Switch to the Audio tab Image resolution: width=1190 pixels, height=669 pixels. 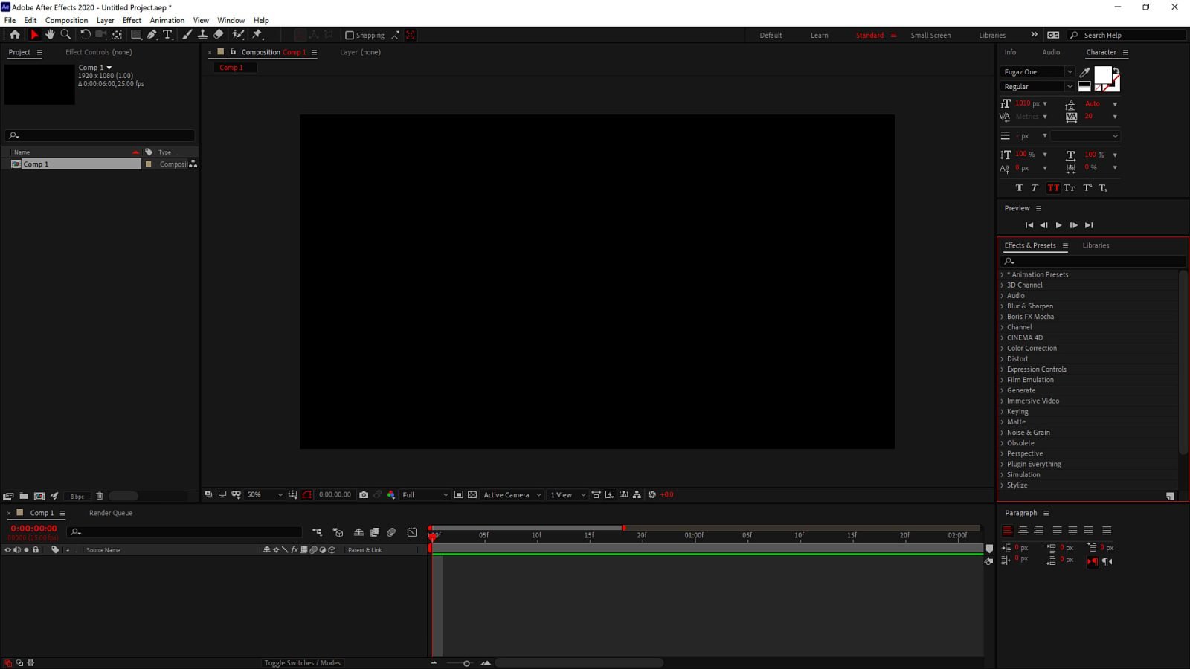1051,52
